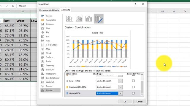The height and width of the screenshot is (106, 190).
Task: Select the East header cell
Action: (9, 21)
